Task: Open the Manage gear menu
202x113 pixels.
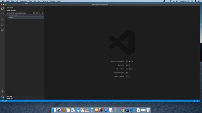Action: (x=3, y=97)
